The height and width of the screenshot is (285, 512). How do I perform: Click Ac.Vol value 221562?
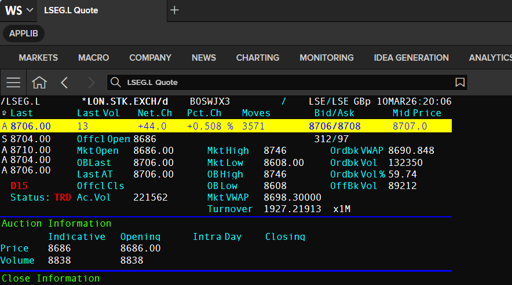click(x=151, y=198)
